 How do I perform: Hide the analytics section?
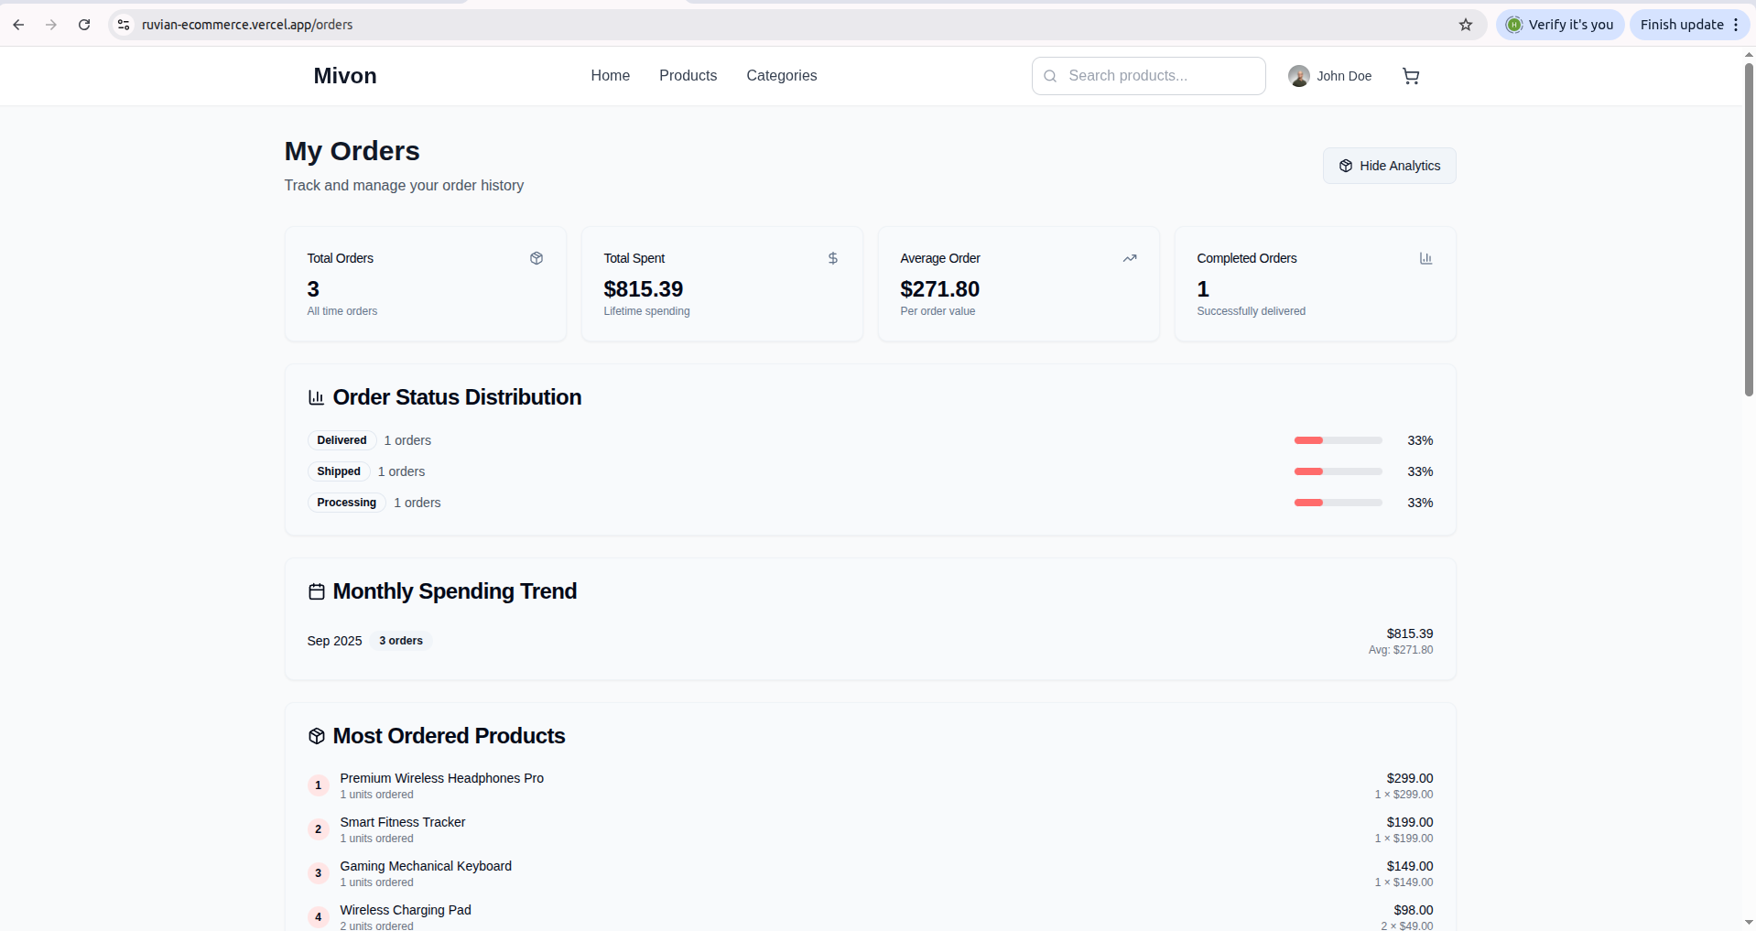1389,166
